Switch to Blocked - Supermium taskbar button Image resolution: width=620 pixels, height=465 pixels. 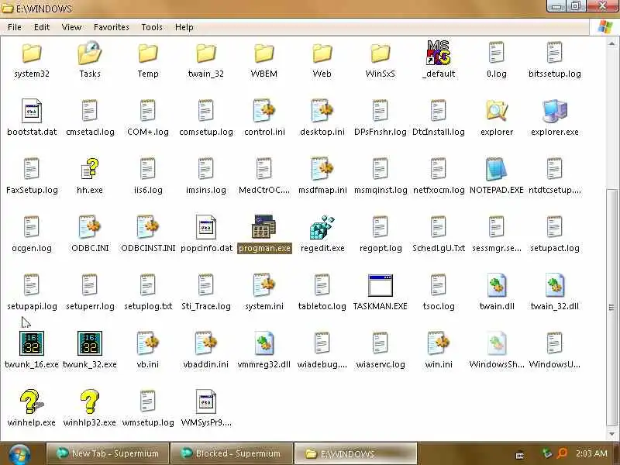coord(231,453)
